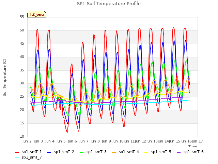The height and width of the screenshot is (164, 218).
Task: Click the 15 y-axis tick label
Action: 22,123
